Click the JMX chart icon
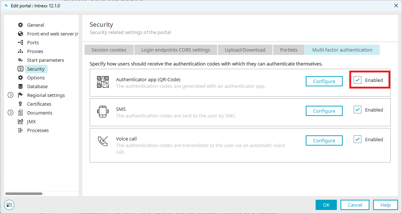402x214 pixels. [x=21, y=121]
